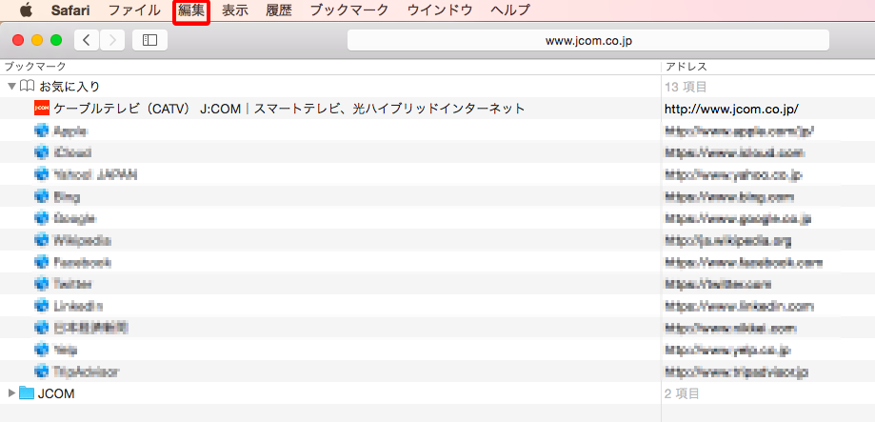The width and height of the screenshot is (875, 422).
Task: Open the 編集 menu
Action: tap(191, 10)
